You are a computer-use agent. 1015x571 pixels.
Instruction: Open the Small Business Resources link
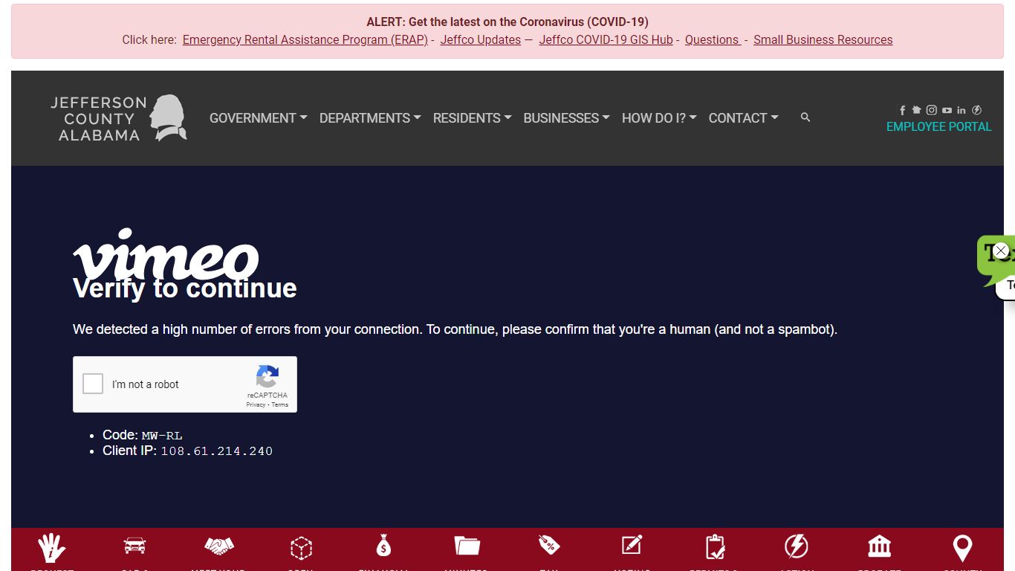point(823,40)
